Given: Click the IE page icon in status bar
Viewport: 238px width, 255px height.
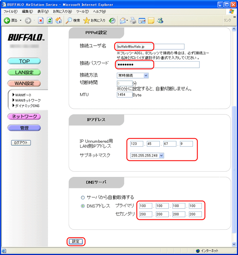Looking at the screenshot, I should click(4, 251).
